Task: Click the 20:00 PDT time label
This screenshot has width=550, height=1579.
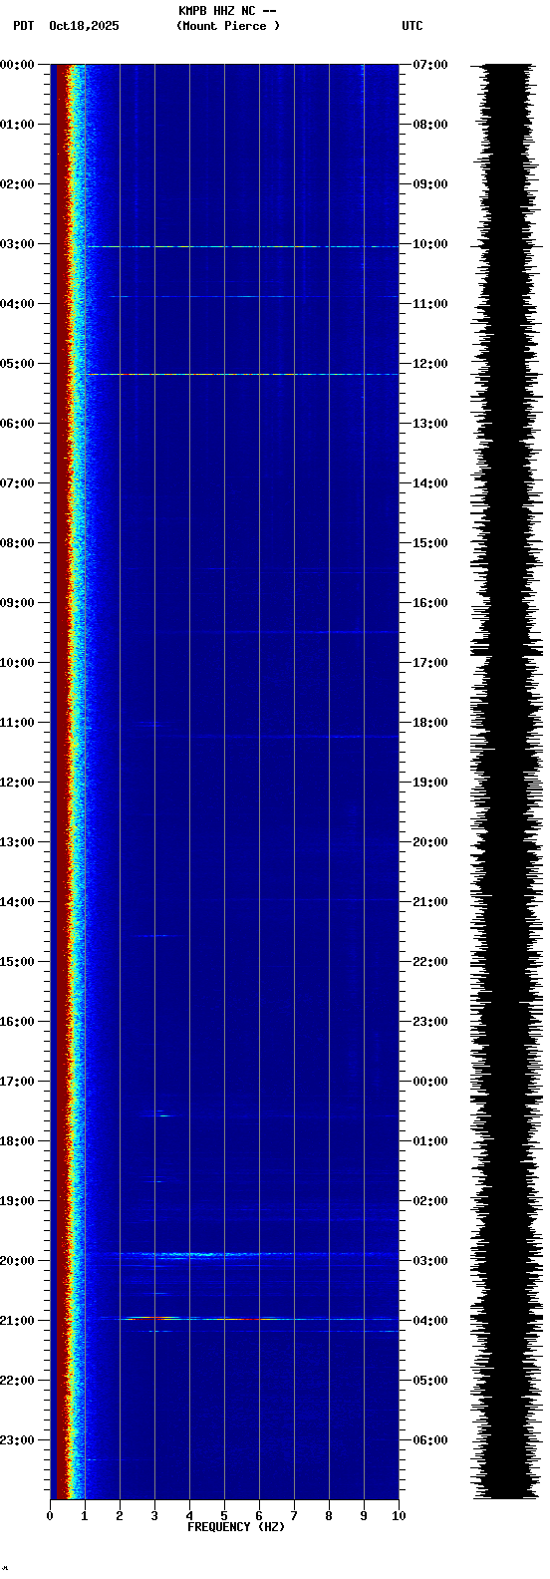Action: pos(17,1261)
